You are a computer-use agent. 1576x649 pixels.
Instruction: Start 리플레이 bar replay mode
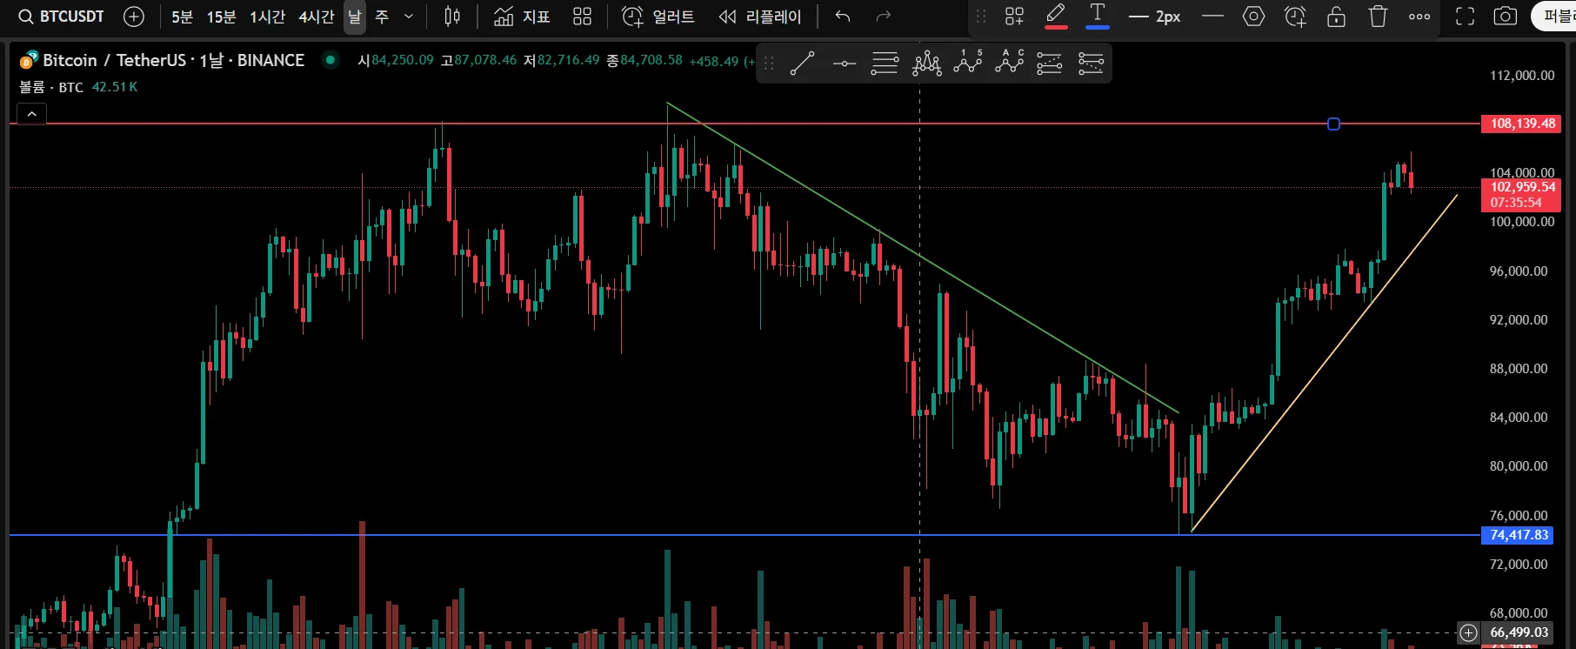point(760,17)
